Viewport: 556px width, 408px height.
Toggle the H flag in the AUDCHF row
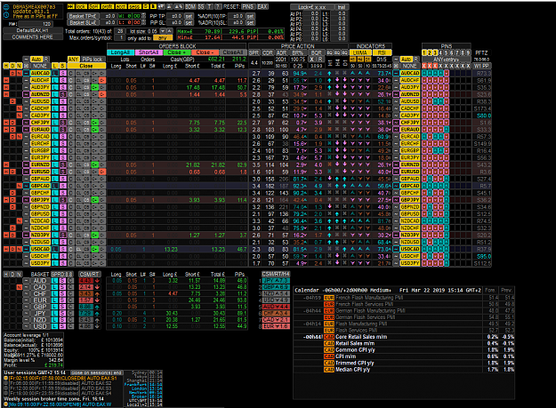pos(6,80)
